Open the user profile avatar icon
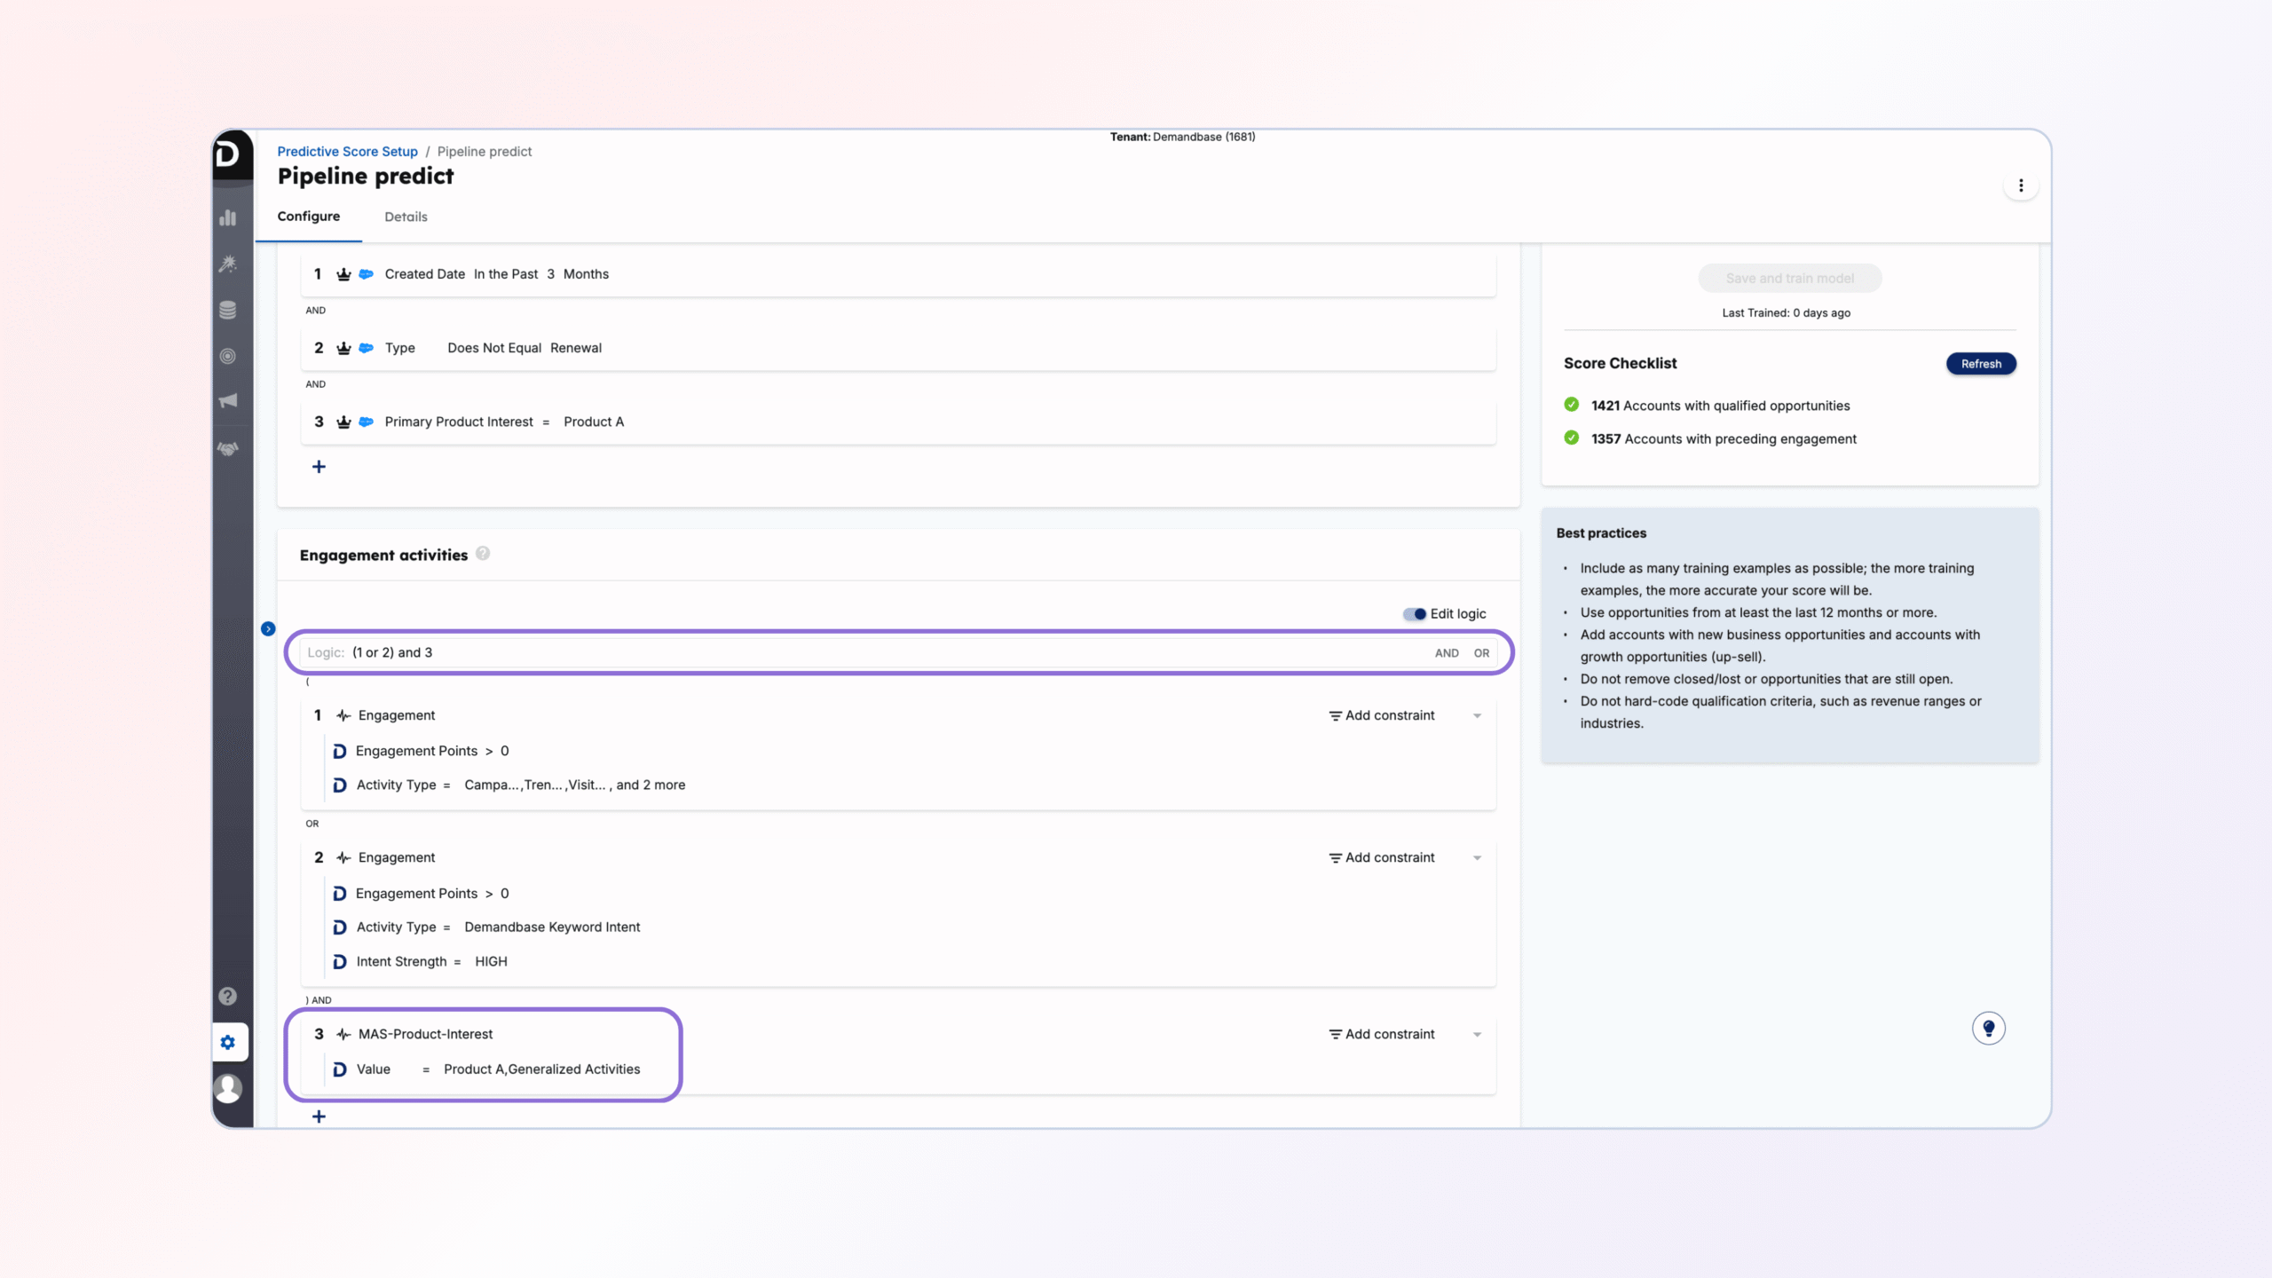This screenshot has height=1278, width=2272. point(228,1088)
